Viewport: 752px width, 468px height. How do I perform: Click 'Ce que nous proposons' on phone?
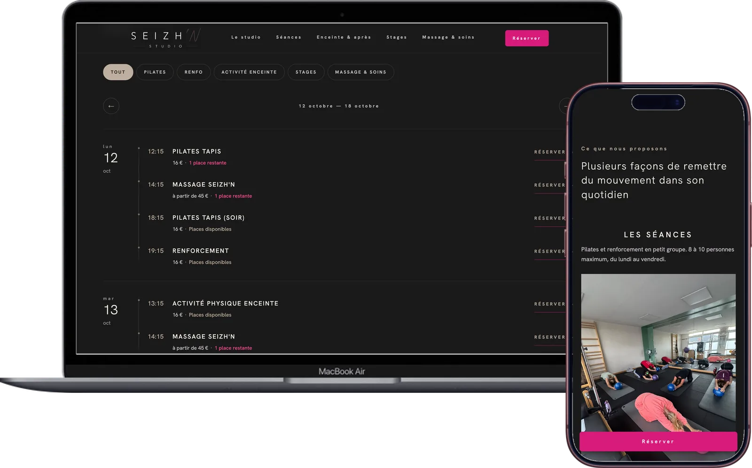tap(624, 149)
